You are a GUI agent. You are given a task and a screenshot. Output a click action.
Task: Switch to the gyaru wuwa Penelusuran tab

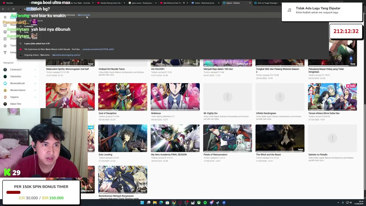click(142, 3)
